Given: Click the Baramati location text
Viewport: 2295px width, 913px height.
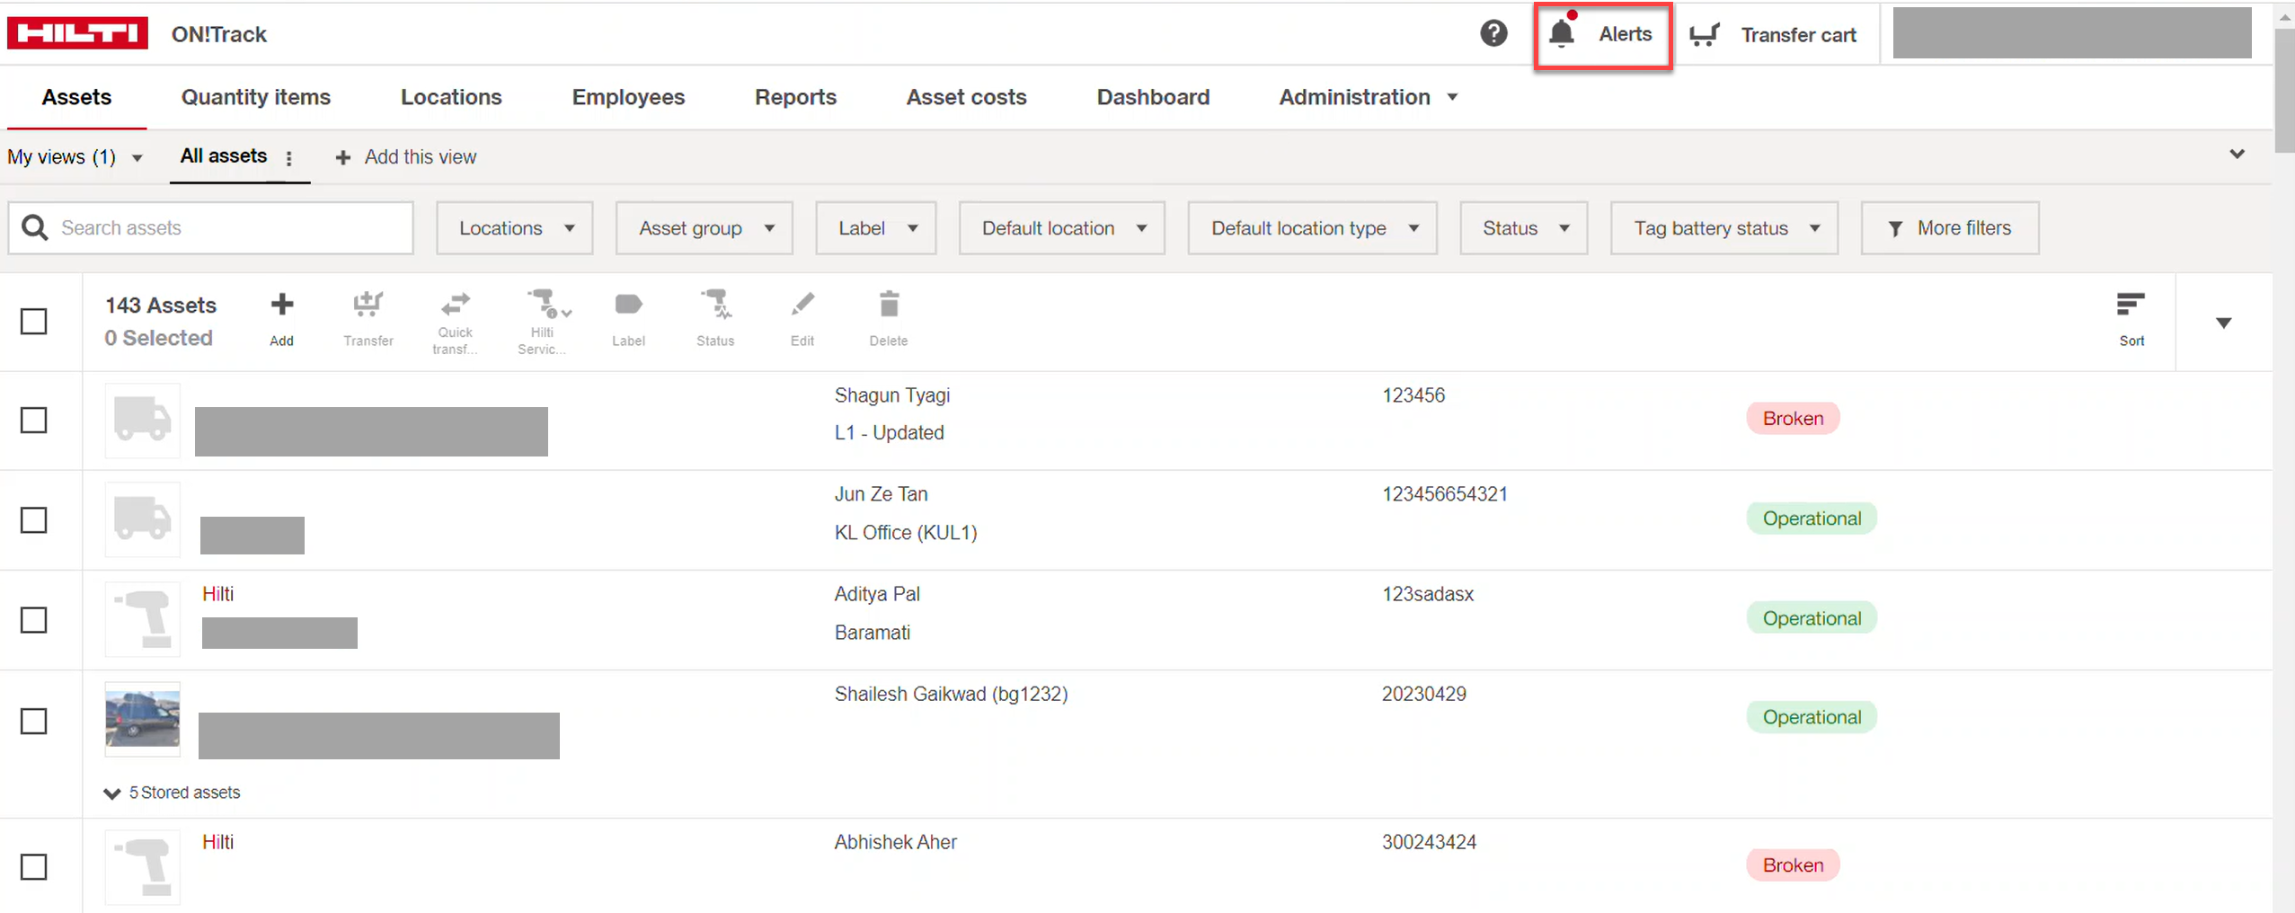Looking at the screenshot, I should pyautogui.click(x=872, y=633).
